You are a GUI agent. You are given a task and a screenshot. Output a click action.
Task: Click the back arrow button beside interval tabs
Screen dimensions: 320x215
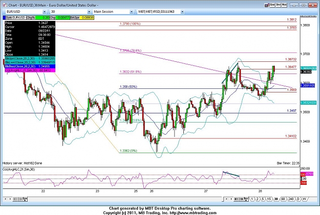click(x=236, y=199)
